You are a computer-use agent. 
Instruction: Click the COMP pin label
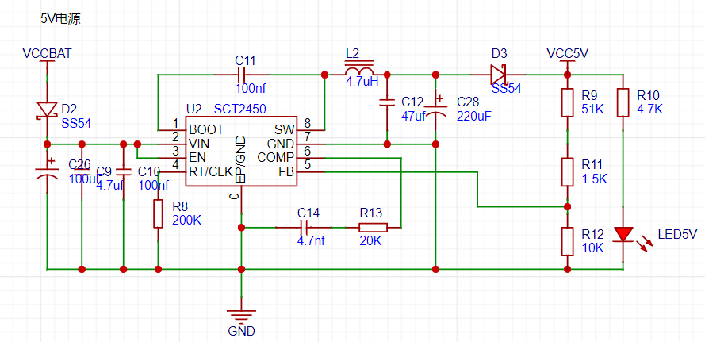pos(276,158)
